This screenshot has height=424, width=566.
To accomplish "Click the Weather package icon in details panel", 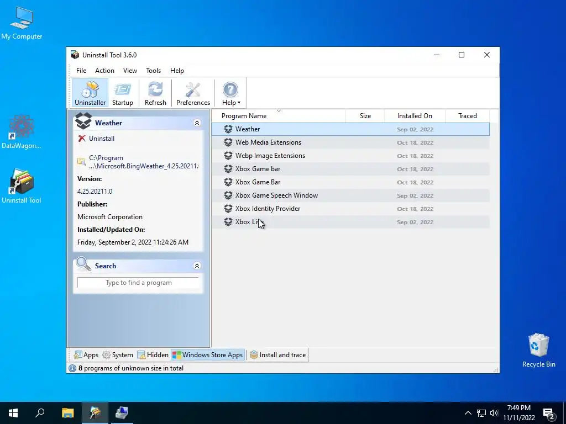I will pos(83,121).
